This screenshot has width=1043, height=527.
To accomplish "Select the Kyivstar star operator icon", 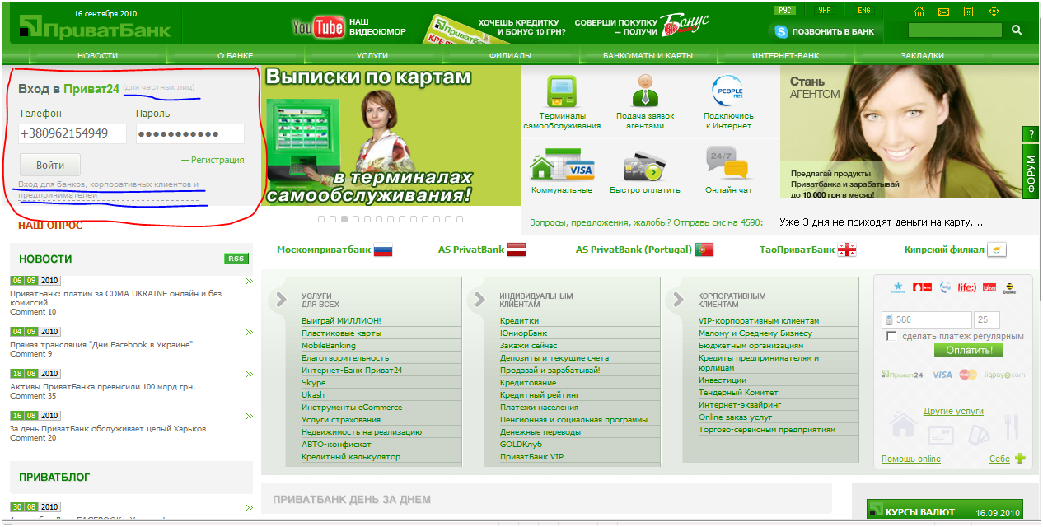I will tap(898, 288).
